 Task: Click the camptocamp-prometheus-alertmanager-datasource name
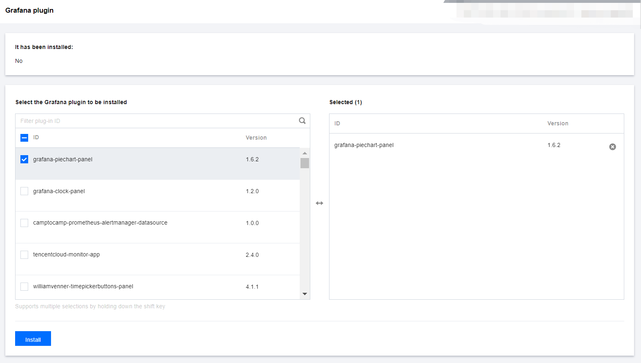coord(100,223)
